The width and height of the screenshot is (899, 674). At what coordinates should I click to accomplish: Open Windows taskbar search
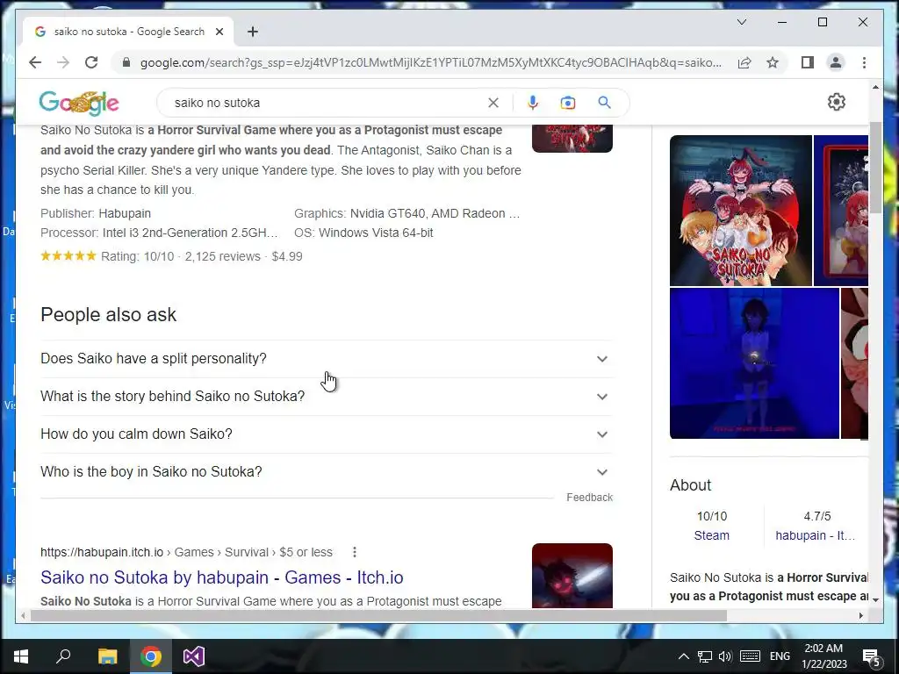pos(63,656)
